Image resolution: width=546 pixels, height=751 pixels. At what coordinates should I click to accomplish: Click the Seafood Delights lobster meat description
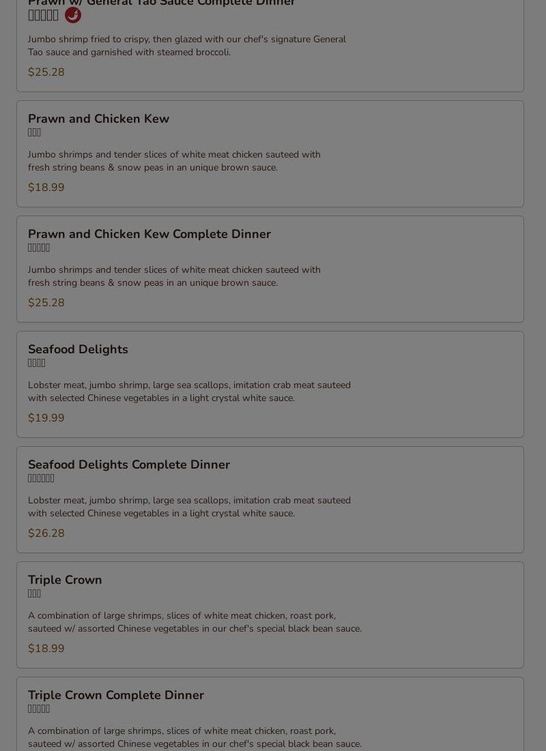point(189,392)
